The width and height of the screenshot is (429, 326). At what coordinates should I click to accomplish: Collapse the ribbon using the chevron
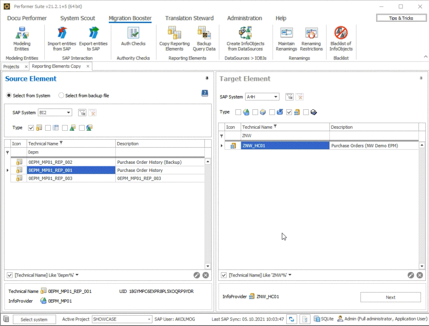pos(426,57)
